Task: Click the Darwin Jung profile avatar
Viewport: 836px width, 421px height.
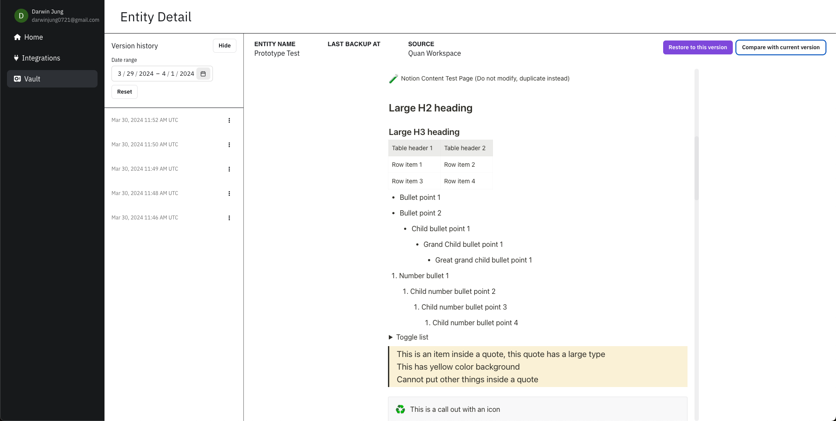Action: [x=21, y=16]
